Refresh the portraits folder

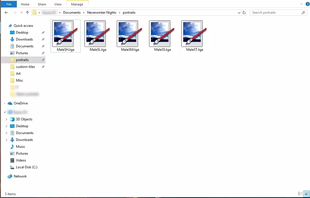coord(244,13)
